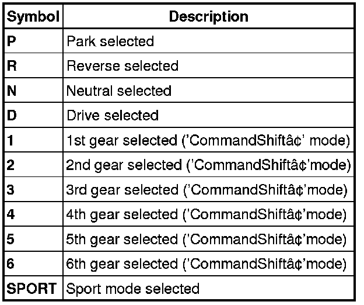Click the '3rd gear selected' description
The width and height of the screenshot is (364, 305).
[x=207, y=190]
